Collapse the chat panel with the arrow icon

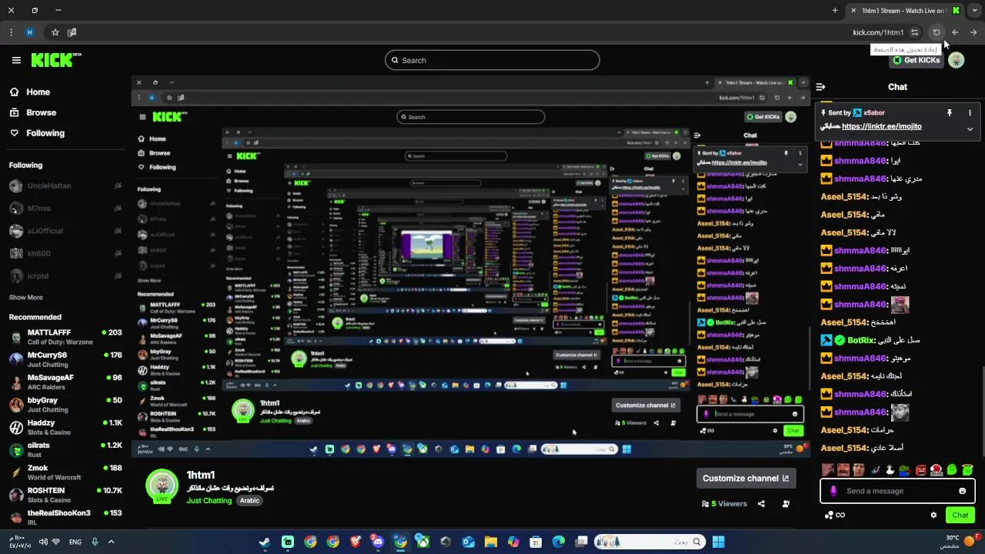[820, 87]
